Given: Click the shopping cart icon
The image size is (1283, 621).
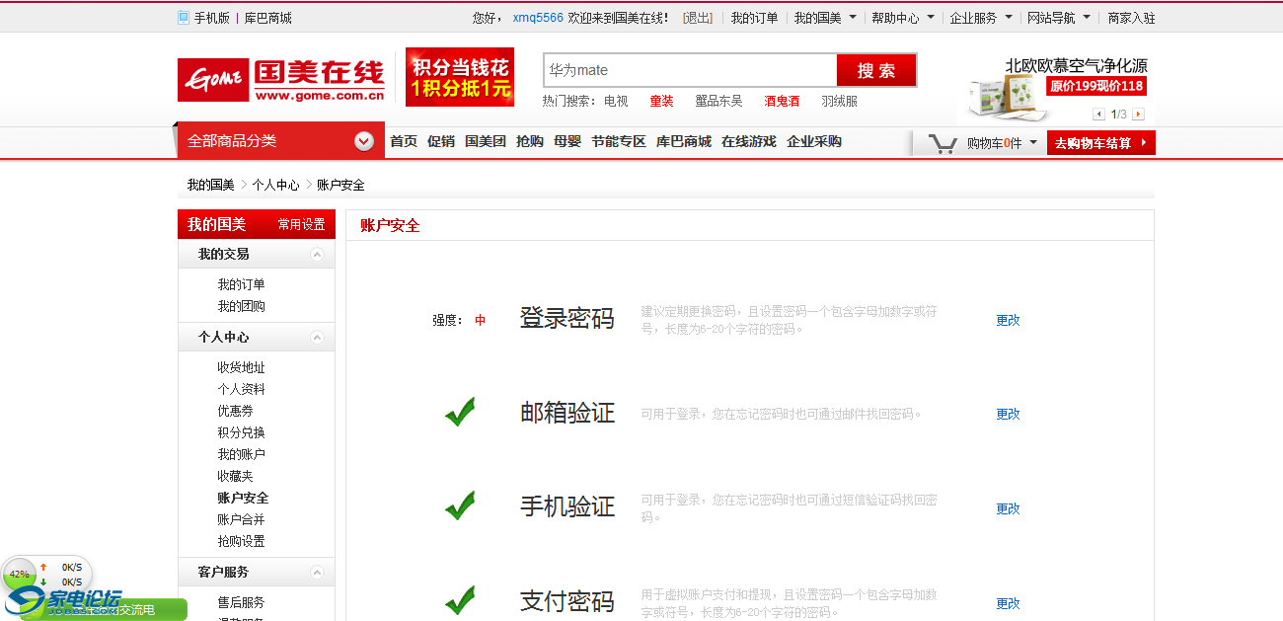Looking at the screenshot, I should tap(943, 144).
